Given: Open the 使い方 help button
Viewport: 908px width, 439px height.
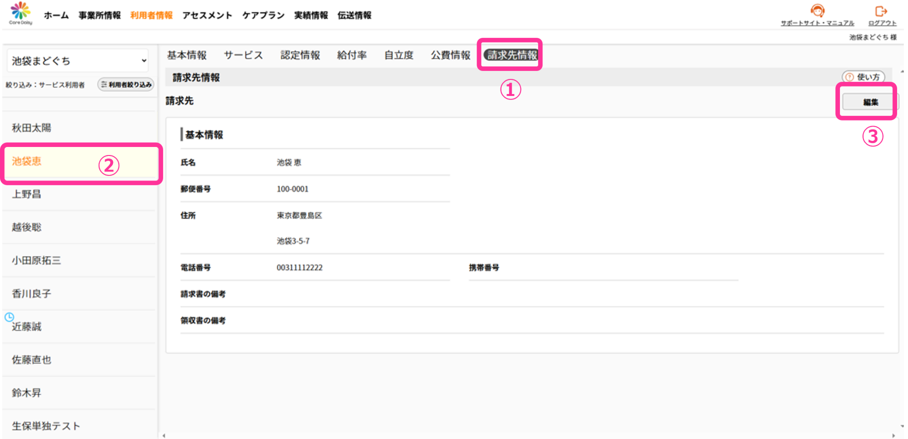Looking at the screenshot, I should point(864,77).
